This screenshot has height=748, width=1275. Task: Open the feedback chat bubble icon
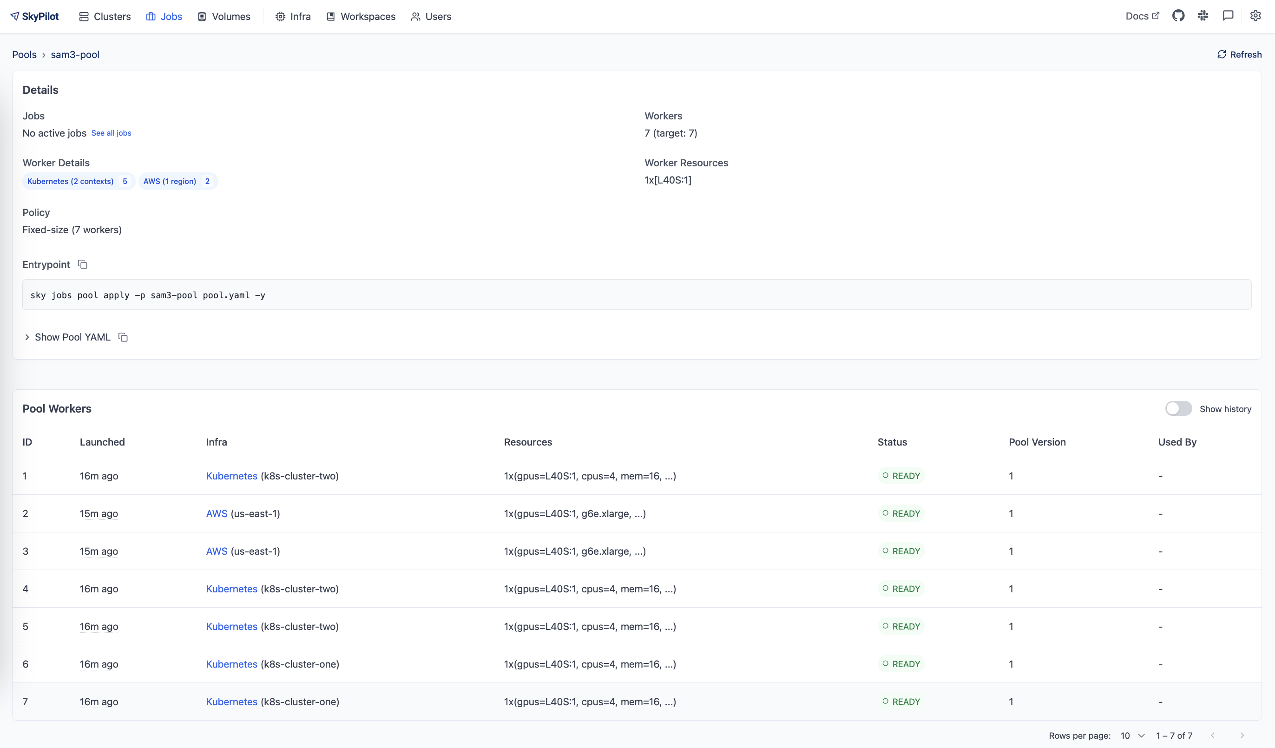coord(1229,16)
